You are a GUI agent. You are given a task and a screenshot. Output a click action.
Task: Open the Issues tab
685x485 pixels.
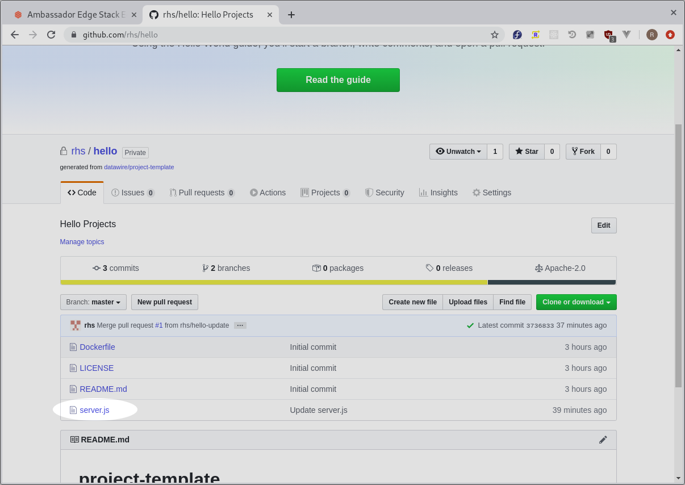[133, 193]
